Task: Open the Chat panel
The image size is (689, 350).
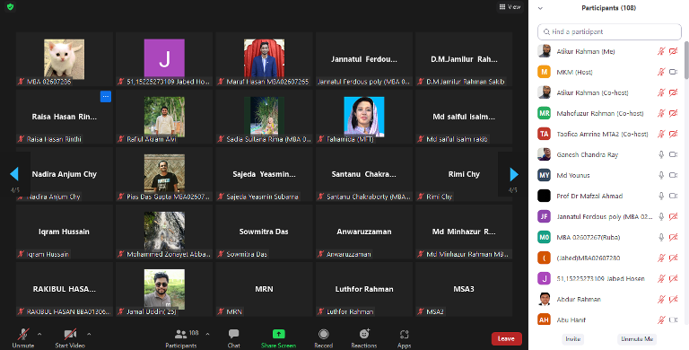Action: click(x=234, y=338)
